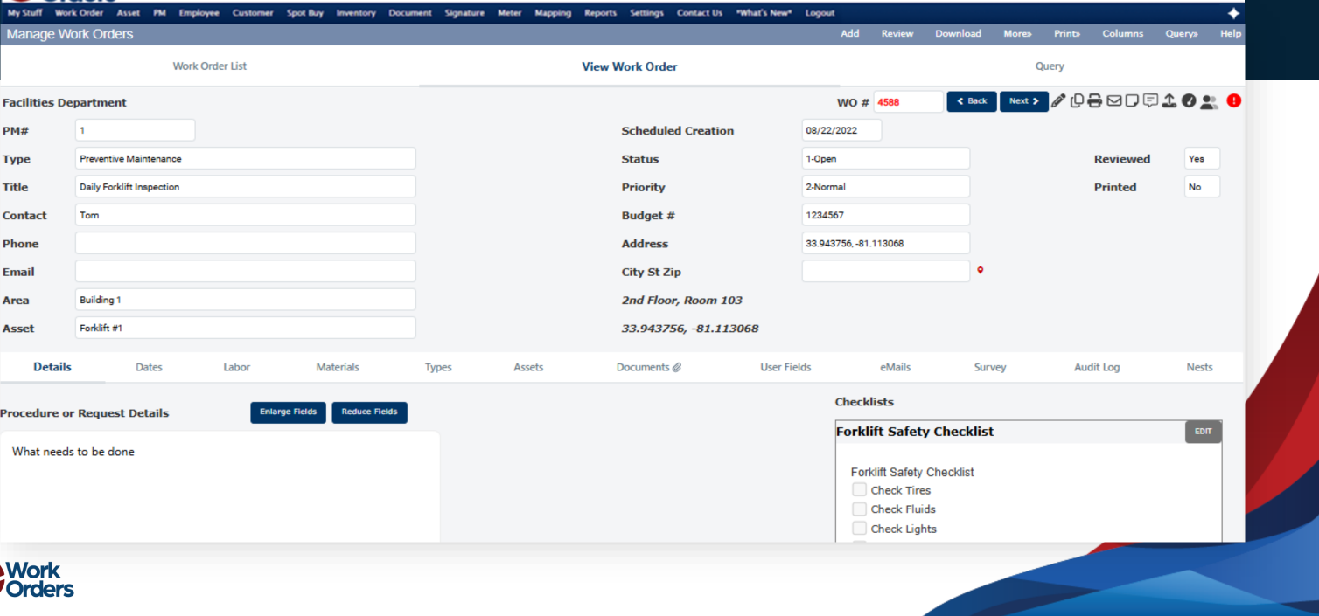
Task: Click the Next button
Action: [1023, 101]
